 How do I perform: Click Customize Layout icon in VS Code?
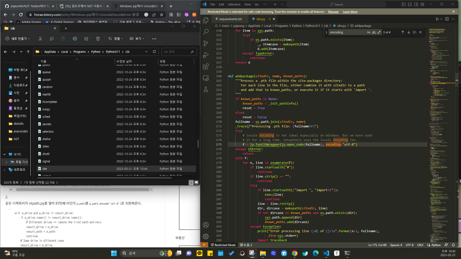point(423,4)
